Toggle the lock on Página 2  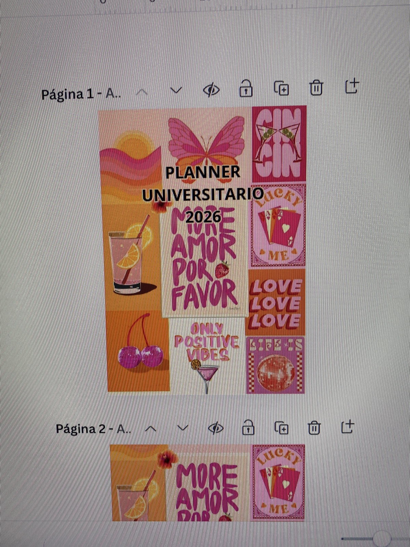tap(248, 427)
